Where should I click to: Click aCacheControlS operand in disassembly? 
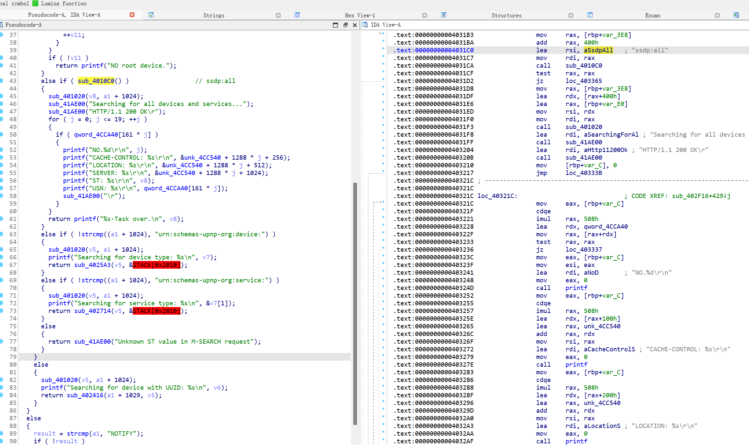point(609,349)
